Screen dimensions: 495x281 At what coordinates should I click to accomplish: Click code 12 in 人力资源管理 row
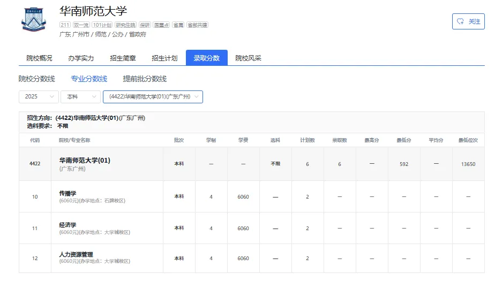tap(35, 259)
